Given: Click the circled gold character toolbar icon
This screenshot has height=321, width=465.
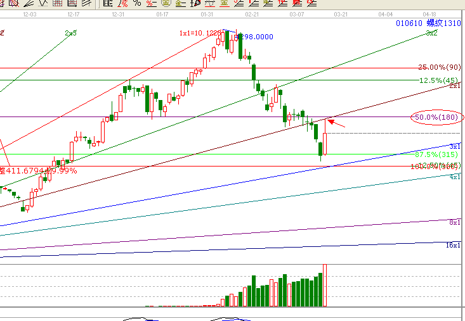Looking at the screenshot, I should point(167,3).
